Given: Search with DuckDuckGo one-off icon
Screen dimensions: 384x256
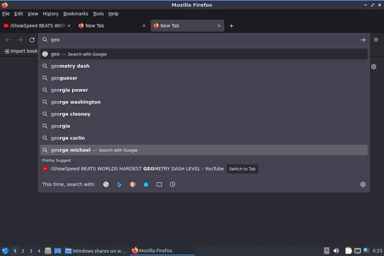Looking at the screenshot, I should (x=132, y=184).
